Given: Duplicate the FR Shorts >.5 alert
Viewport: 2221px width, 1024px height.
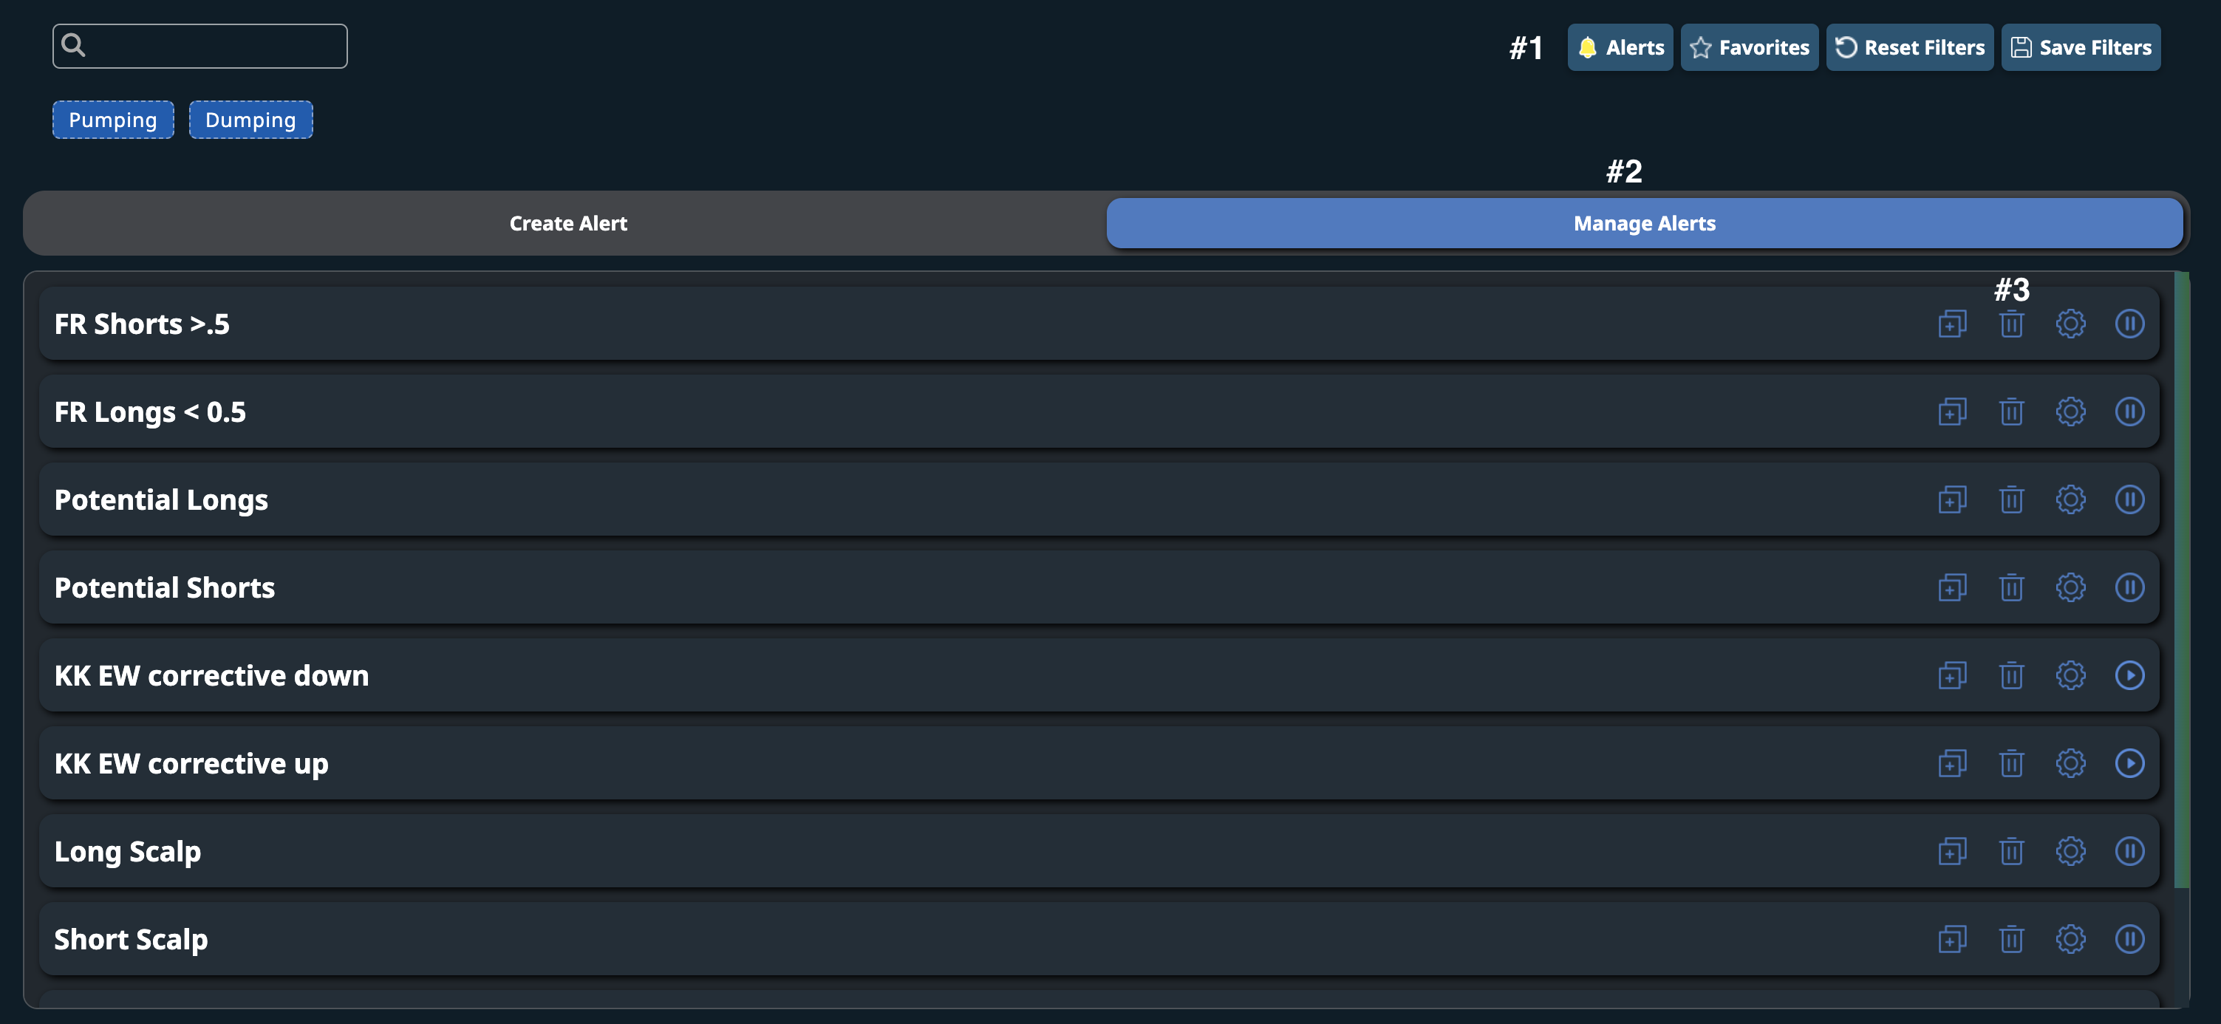Looking at the screenshot, I should coord(1952,324).
